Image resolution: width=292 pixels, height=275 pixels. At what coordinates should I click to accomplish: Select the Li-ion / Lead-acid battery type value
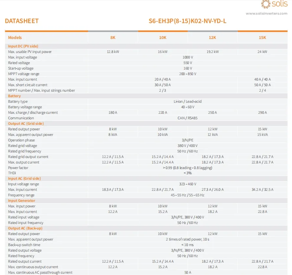pyautogui.click(x=187, y=101)
